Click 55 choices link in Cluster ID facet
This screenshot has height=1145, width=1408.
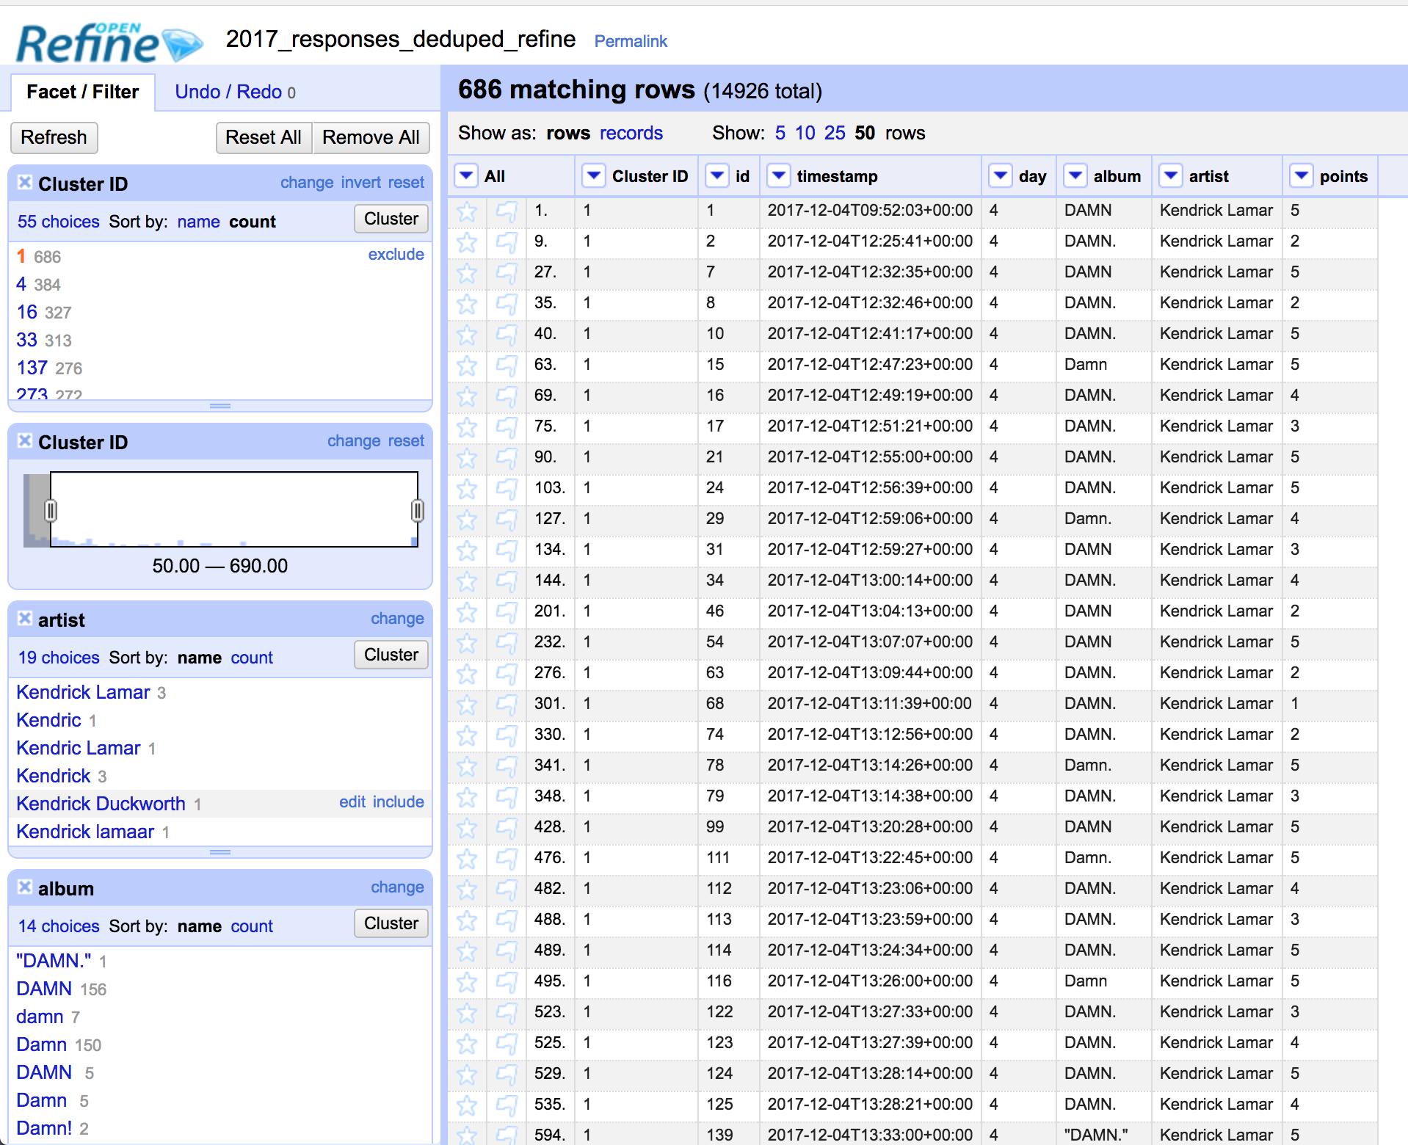59,222
